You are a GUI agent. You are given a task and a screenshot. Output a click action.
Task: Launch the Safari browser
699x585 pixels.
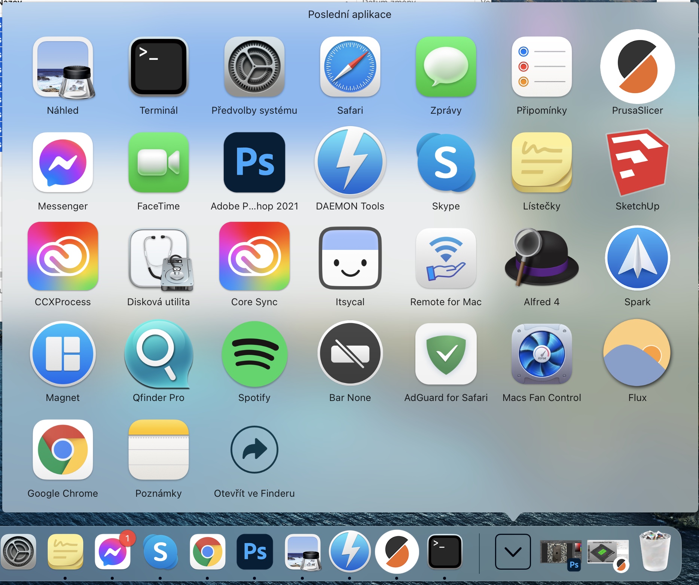click(350, 67)
